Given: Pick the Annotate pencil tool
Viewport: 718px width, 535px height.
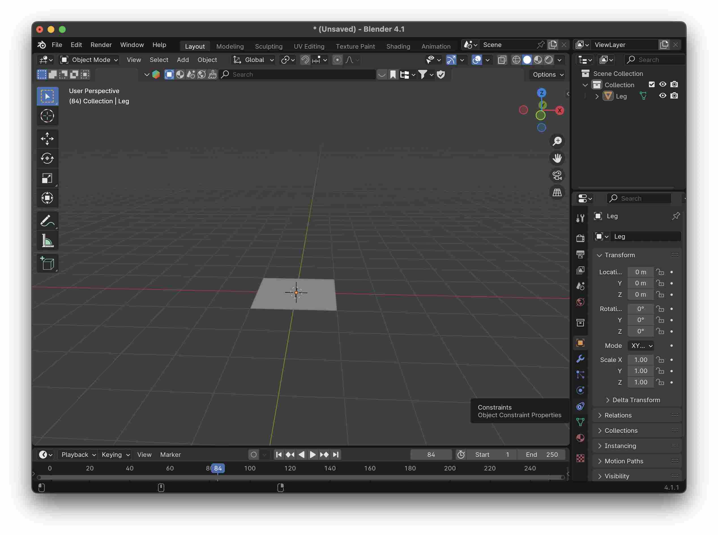Looking at the screenshot, I should pyautogui.click(x=47, y=221).
